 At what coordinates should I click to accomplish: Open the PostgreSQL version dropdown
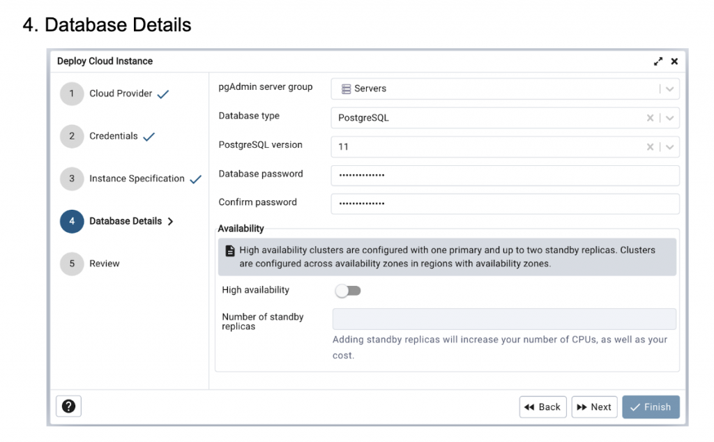point(670,146)
